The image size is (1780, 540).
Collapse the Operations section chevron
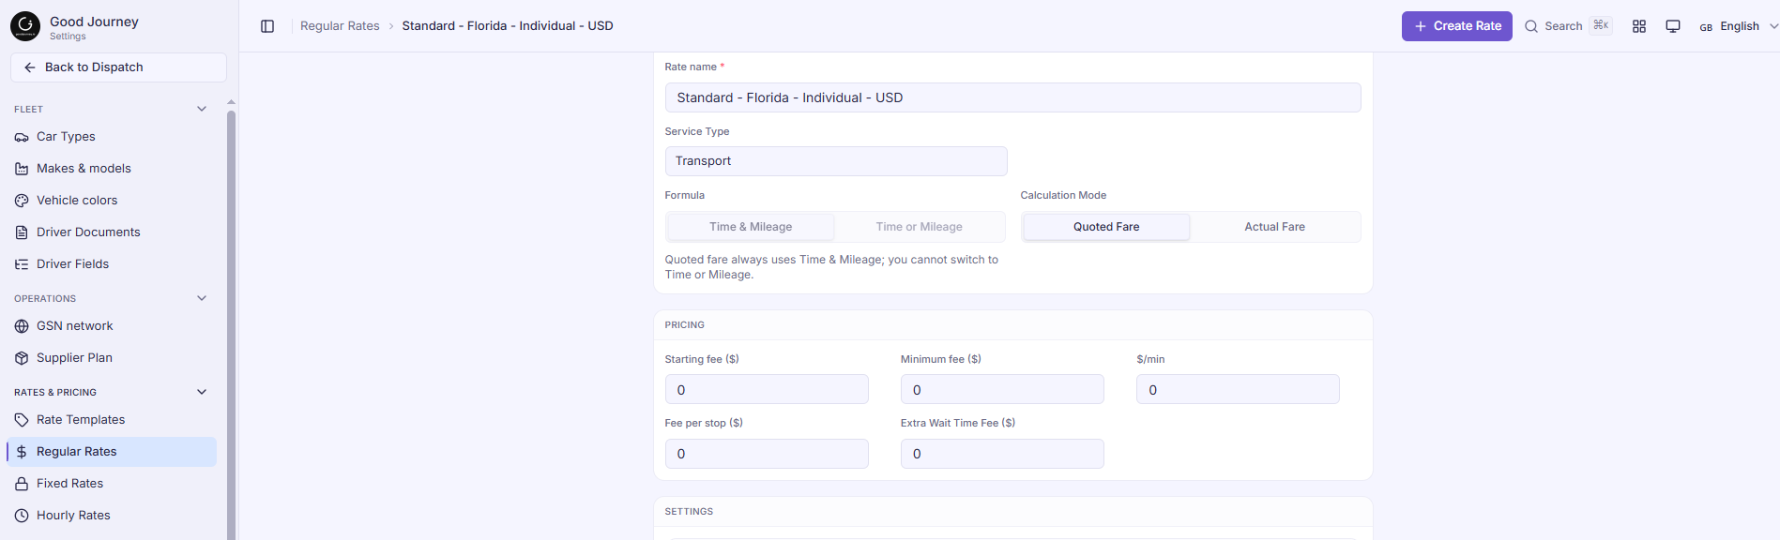202,298
